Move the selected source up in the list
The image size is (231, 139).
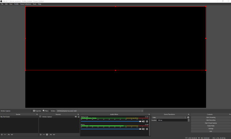[51, 135]
